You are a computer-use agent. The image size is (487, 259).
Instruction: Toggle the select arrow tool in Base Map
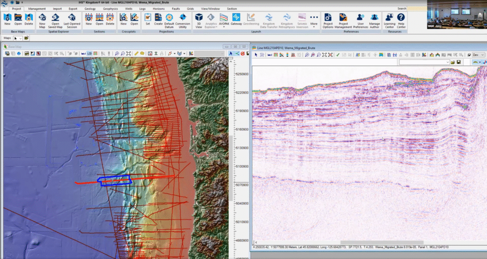coord(231,54)
